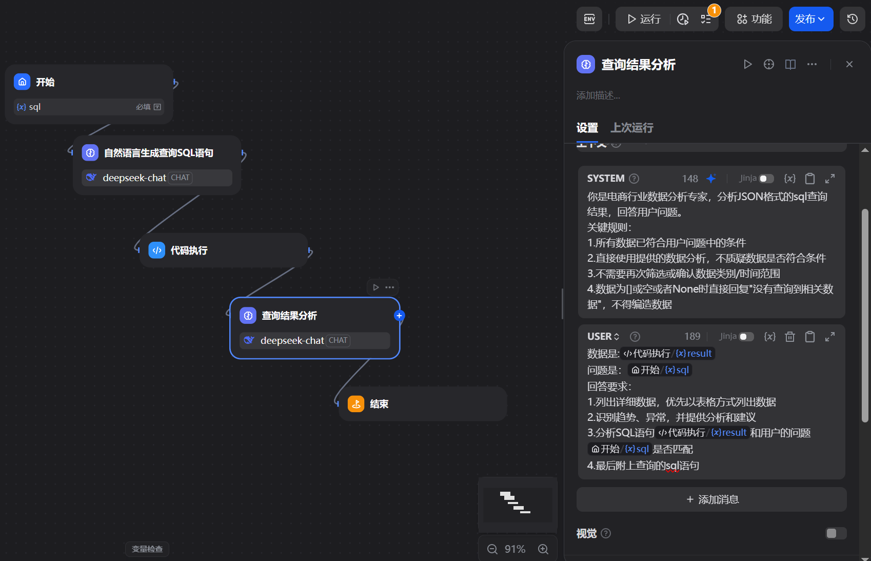
Task: Click deepseek-chat model in 查询结果分析 node
Action: point(314,340)
